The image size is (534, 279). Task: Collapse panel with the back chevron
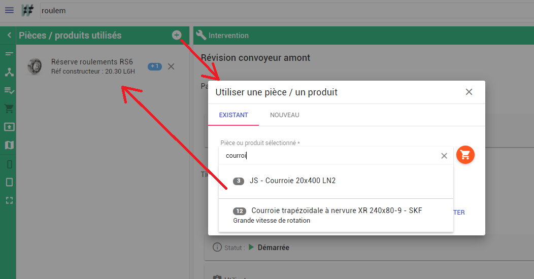(x=9, y=35)
